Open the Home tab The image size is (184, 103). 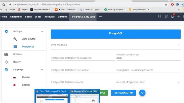[x=4, y=17]
